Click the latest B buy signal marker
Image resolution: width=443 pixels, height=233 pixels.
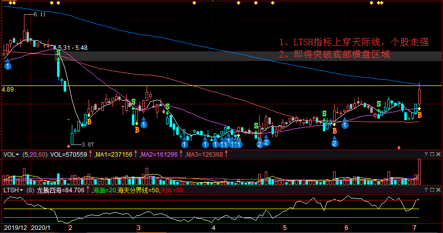[x=420, y=115]
